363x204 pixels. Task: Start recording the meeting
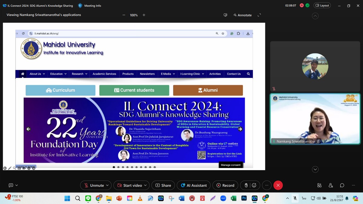click(x=225, y=185)
